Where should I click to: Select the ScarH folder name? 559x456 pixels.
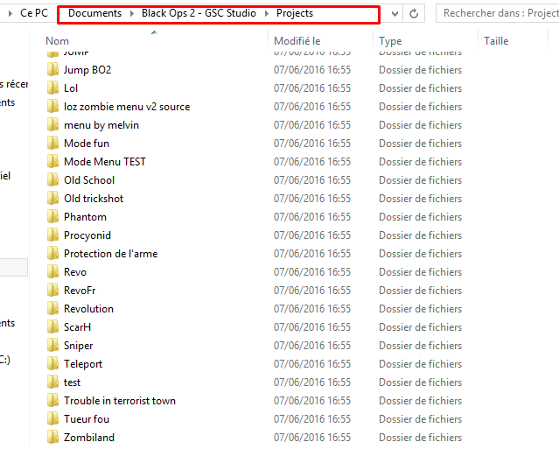(77, 327)
